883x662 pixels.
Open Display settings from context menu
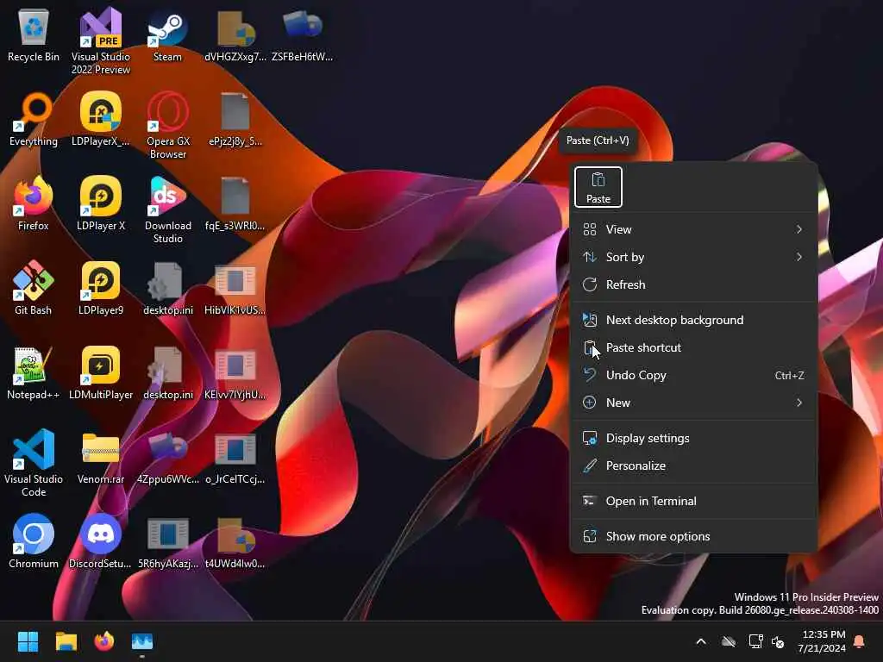[694, 438]
